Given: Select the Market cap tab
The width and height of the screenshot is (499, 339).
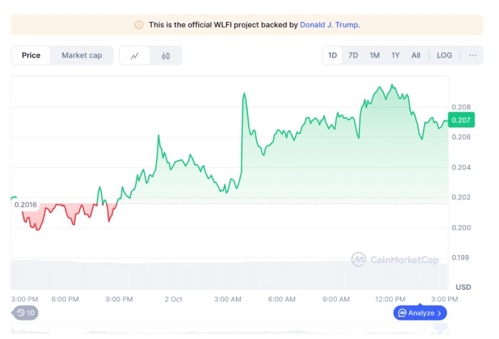Looking at the screenshot, I should 81,56.
